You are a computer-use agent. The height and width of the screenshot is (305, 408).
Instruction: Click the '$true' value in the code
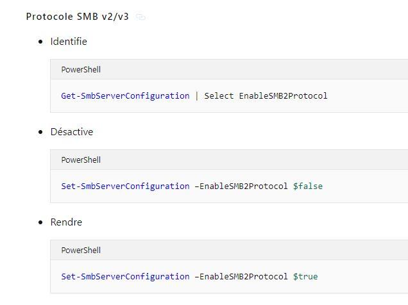(x=305, y=277)
